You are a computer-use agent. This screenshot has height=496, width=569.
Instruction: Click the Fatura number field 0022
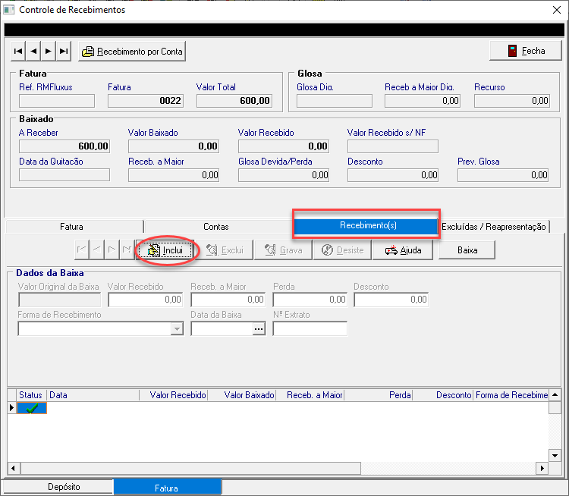[146, 101]
